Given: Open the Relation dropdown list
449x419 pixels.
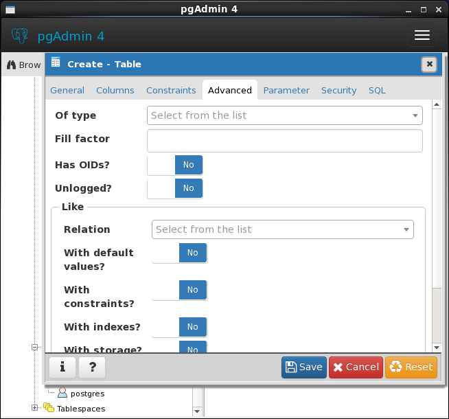Looking at the screenshot, I should (283, 229).
